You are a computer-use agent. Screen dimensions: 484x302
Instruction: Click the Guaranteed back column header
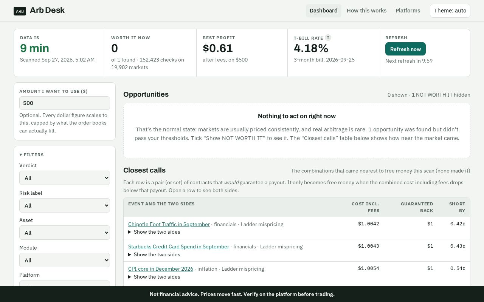(417, 207)
